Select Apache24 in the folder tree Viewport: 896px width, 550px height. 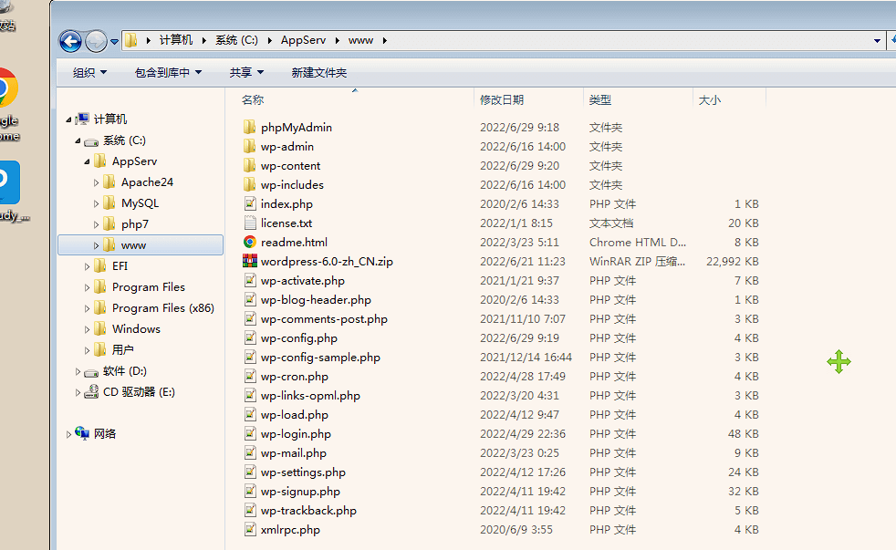[x=147, y=182]
